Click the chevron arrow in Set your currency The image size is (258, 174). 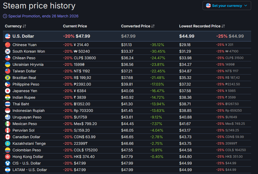pyautogui.click(x=246, y=6)
